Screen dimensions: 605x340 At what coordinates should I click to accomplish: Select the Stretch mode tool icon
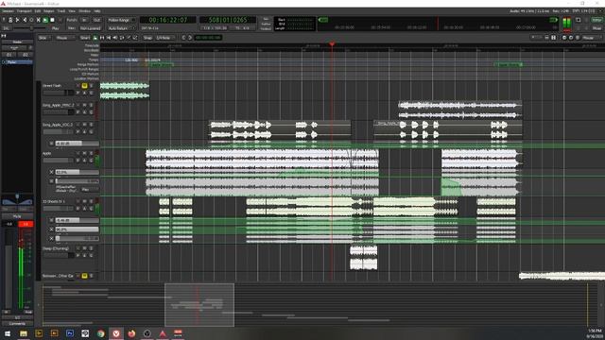(122, 38)
